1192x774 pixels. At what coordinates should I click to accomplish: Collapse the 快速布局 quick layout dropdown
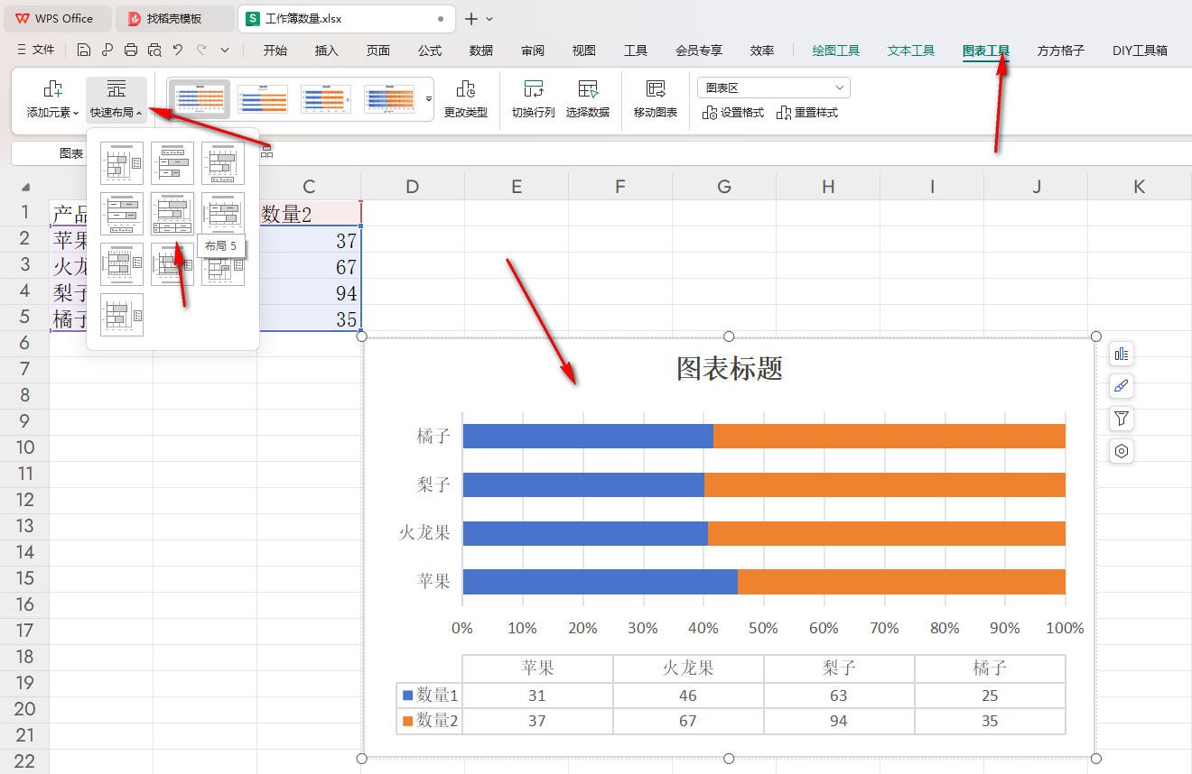(x=116, y=100)
